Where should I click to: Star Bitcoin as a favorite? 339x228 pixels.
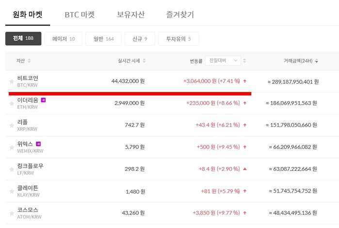12,82
